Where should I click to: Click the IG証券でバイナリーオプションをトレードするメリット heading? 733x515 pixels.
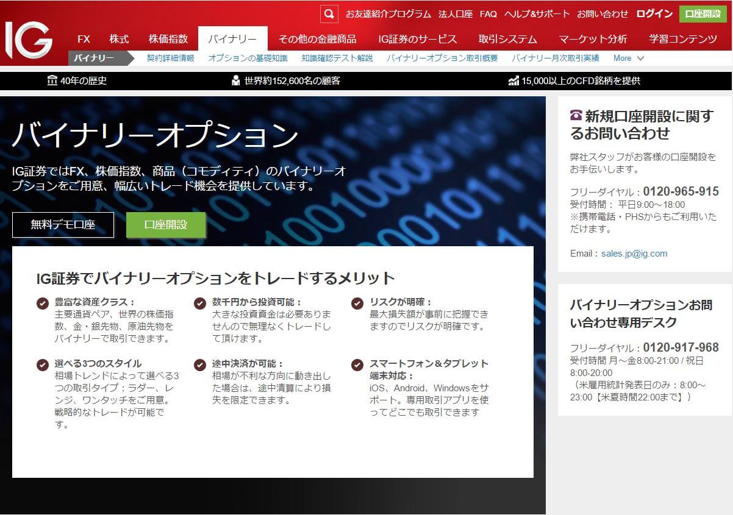[x=216, y=279]
